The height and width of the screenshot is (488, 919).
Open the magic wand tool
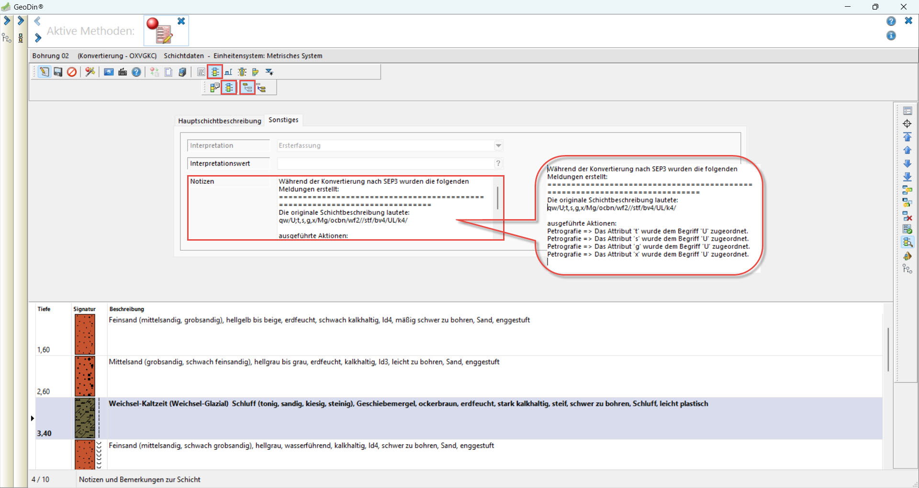(x=90, y=72)
